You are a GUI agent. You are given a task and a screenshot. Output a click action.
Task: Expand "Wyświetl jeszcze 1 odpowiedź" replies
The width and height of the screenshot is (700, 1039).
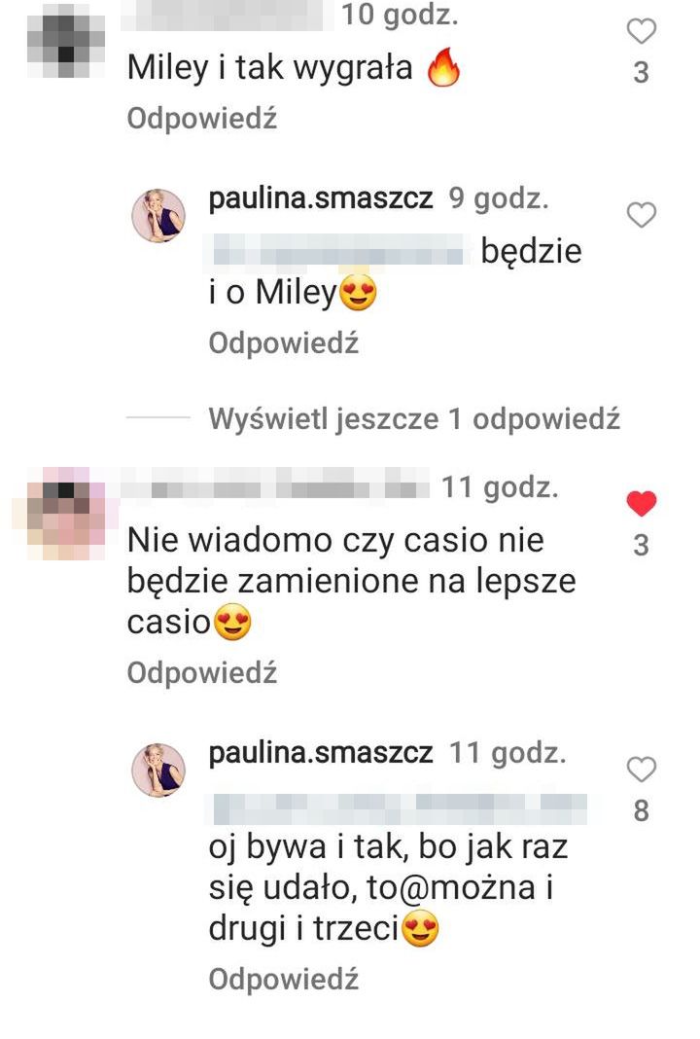pyautogui.click(x=414, y=418)
